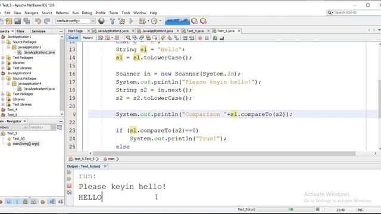Click the test_5.Test_5 breadcrumb

84,159
